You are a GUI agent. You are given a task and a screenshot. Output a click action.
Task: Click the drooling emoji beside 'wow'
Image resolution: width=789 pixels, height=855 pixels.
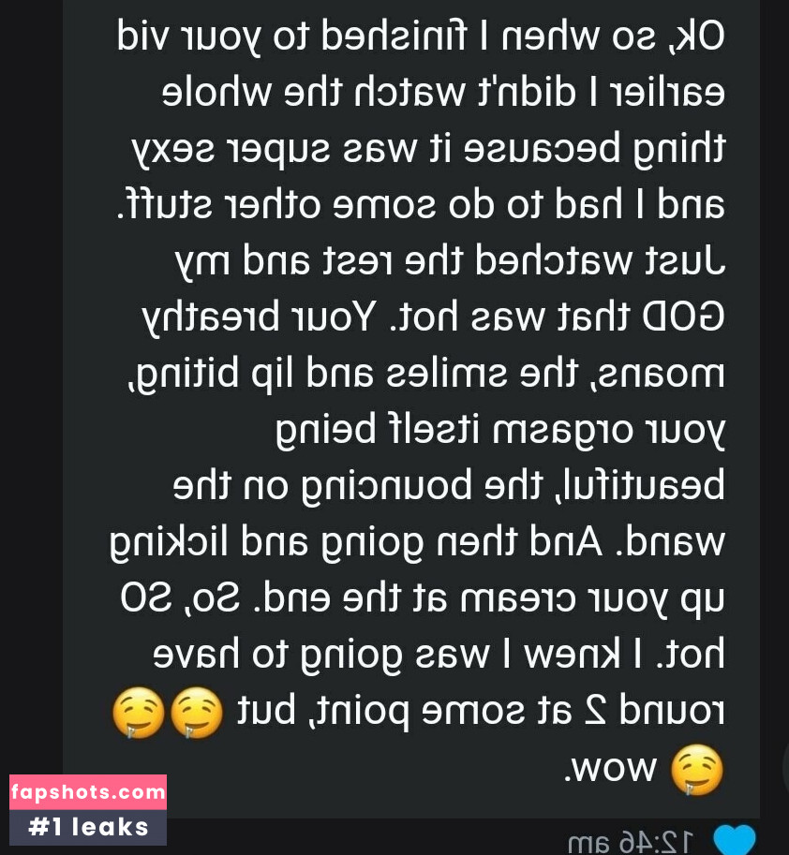coord(696,770)
